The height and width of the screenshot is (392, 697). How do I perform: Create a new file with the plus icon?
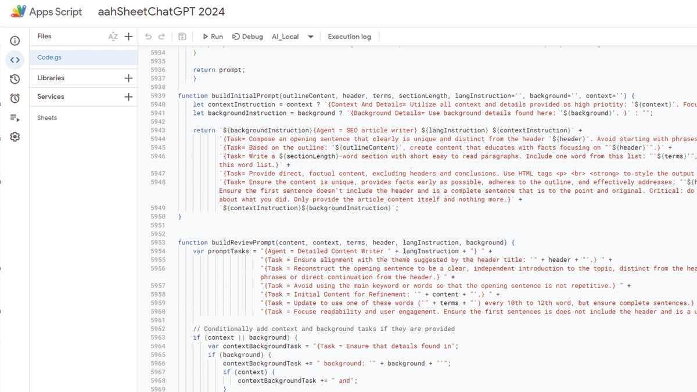click(x=128, y=36)
